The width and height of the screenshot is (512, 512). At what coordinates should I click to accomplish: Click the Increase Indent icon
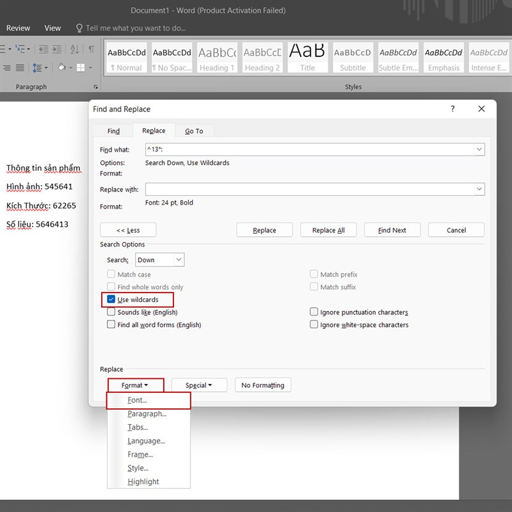click(58, 49)
